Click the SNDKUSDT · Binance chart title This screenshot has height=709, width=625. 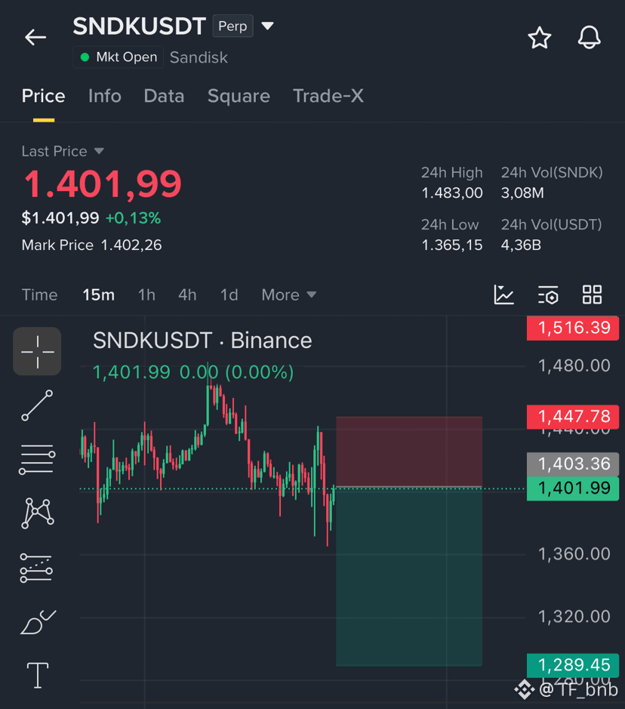coord(202,341)
